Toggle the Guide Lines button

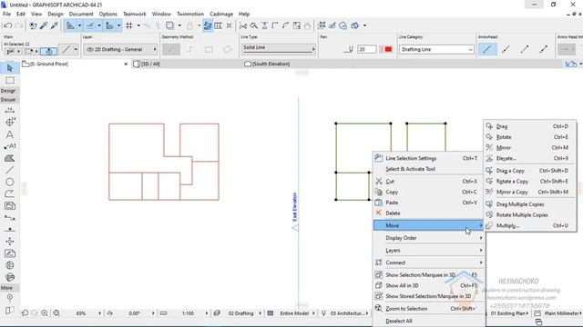[70, 25]
